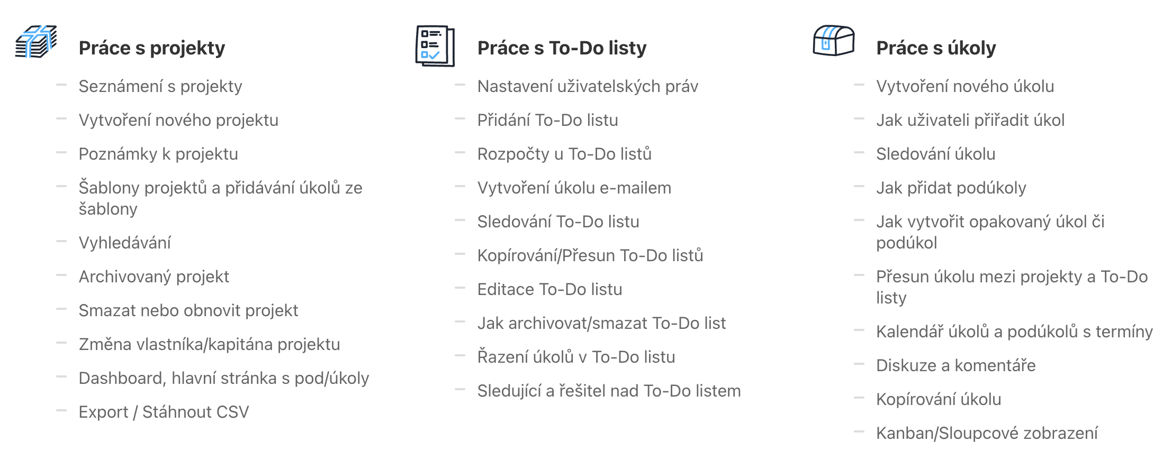Open Kalendář úkolů a podúkolů s termíny
Viewport: 1172px width, 460px height.
1014,332
